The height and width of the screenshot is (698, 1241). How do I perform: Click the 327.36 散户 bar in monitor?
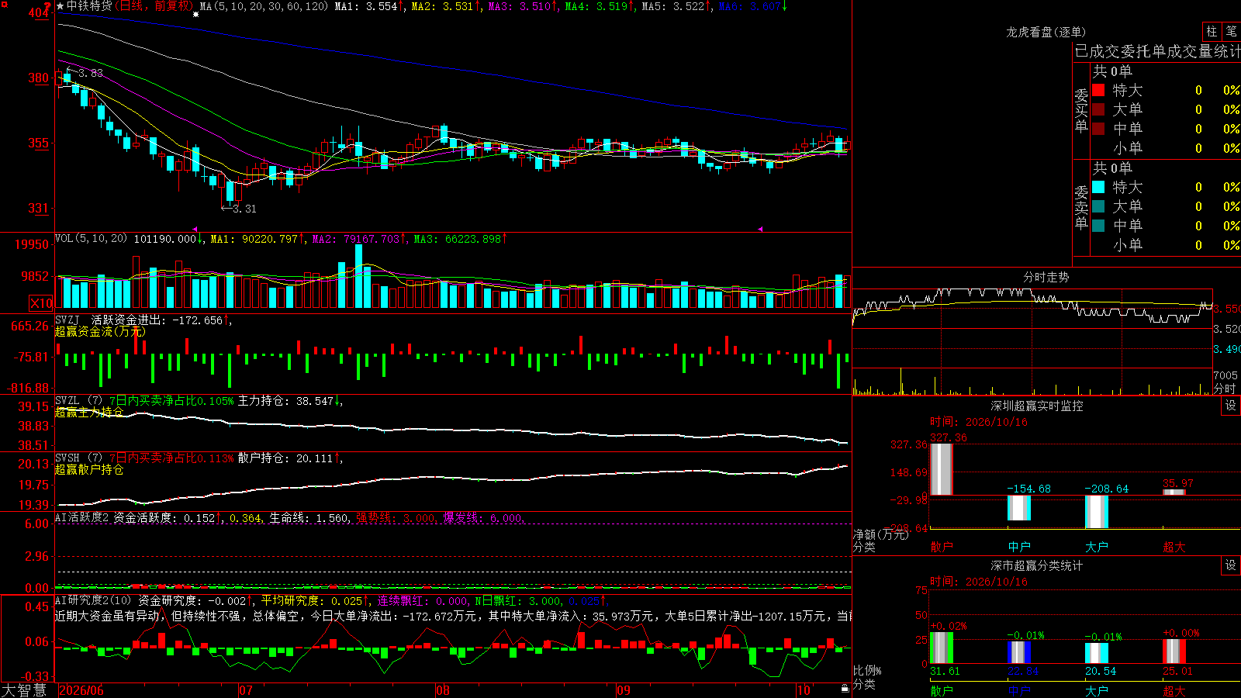point(941,468)
